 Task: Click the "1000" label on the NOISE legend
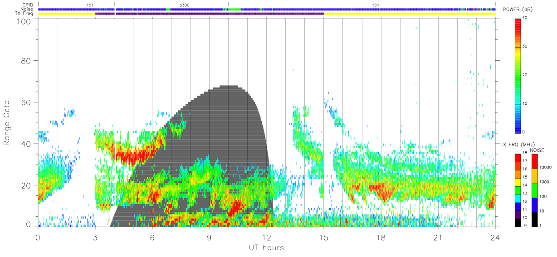(544, 182)
